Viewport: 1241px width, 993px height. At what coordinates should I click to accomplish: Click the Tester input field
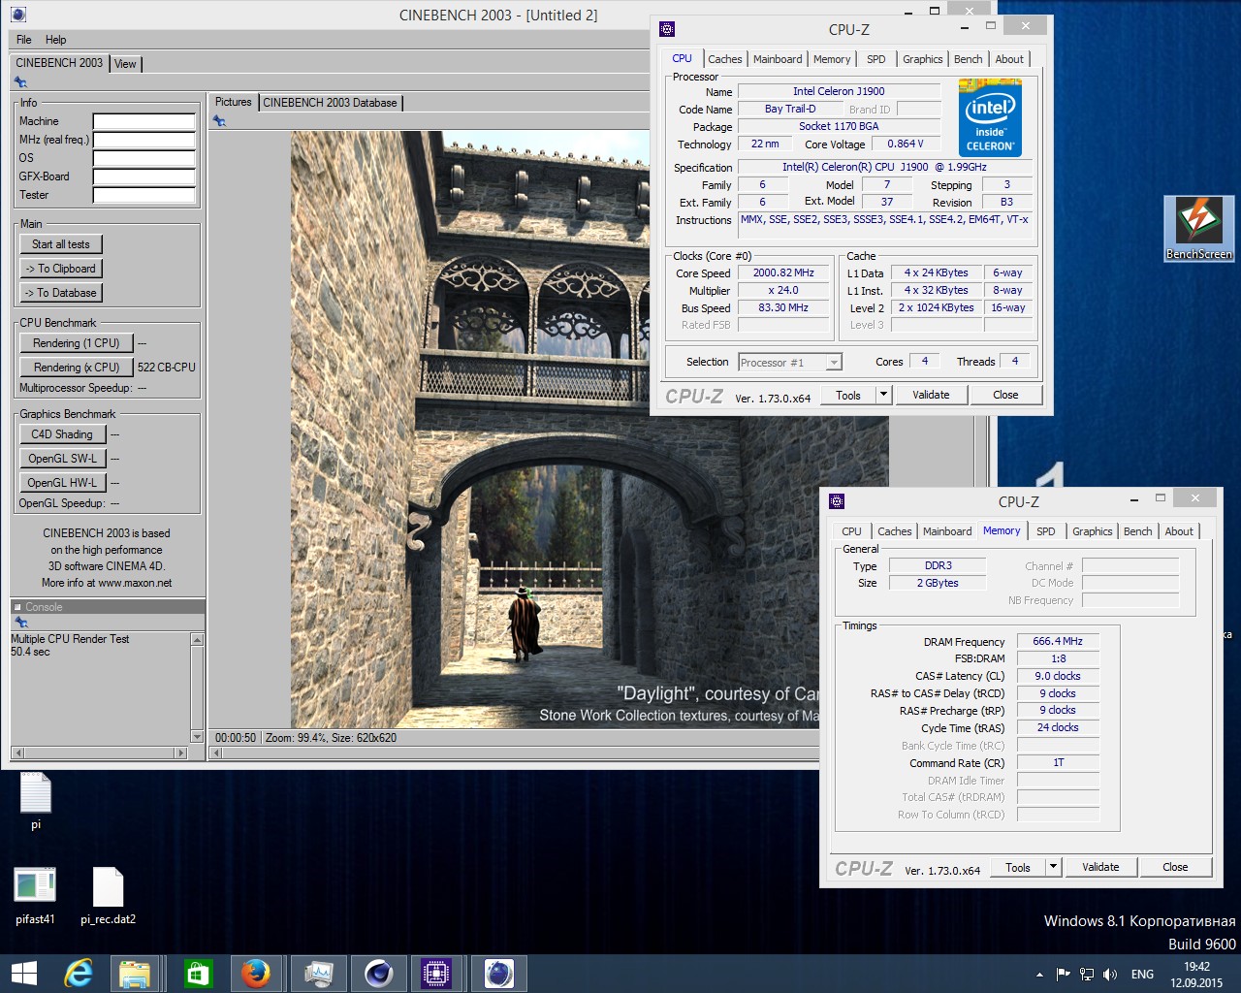click(144, 195)
